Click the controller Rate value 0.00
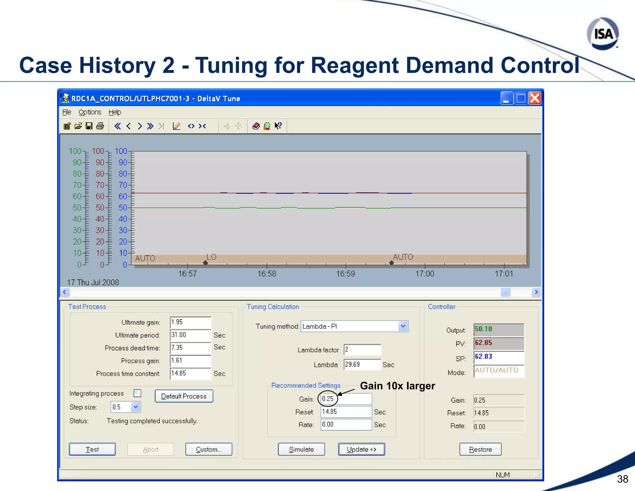This screenshot has width=635, height=491. coord(499,426)
